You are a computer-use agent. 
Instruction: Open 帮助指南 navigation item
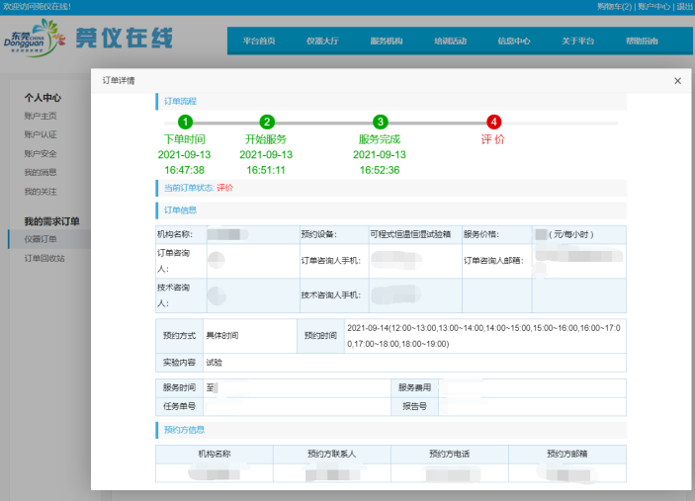coord(642,42)
